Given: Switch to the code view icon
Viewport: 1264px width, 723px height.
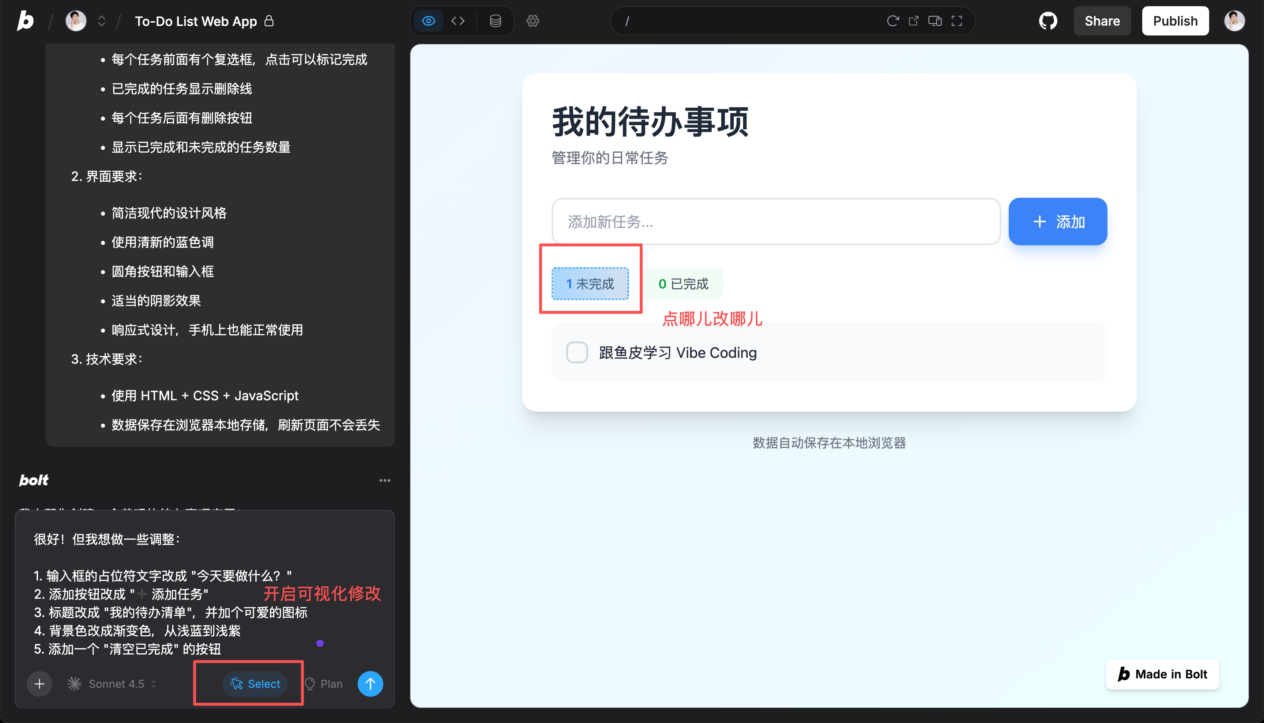Looking at the screenshot, I should pos(458,21).
